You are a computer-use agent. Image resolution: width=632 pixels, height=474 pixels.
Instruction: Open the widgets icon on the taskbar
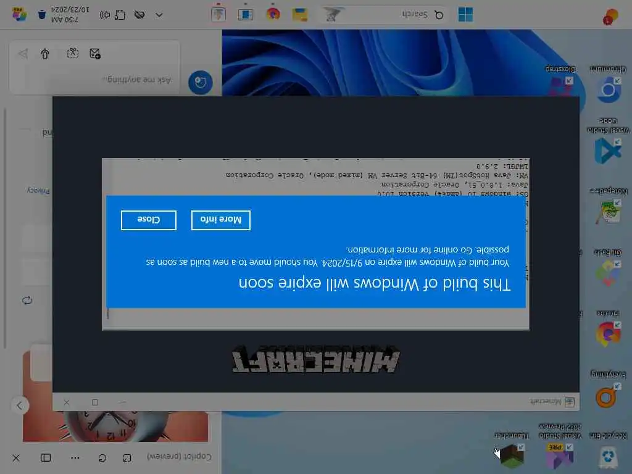tap(611, 16)
